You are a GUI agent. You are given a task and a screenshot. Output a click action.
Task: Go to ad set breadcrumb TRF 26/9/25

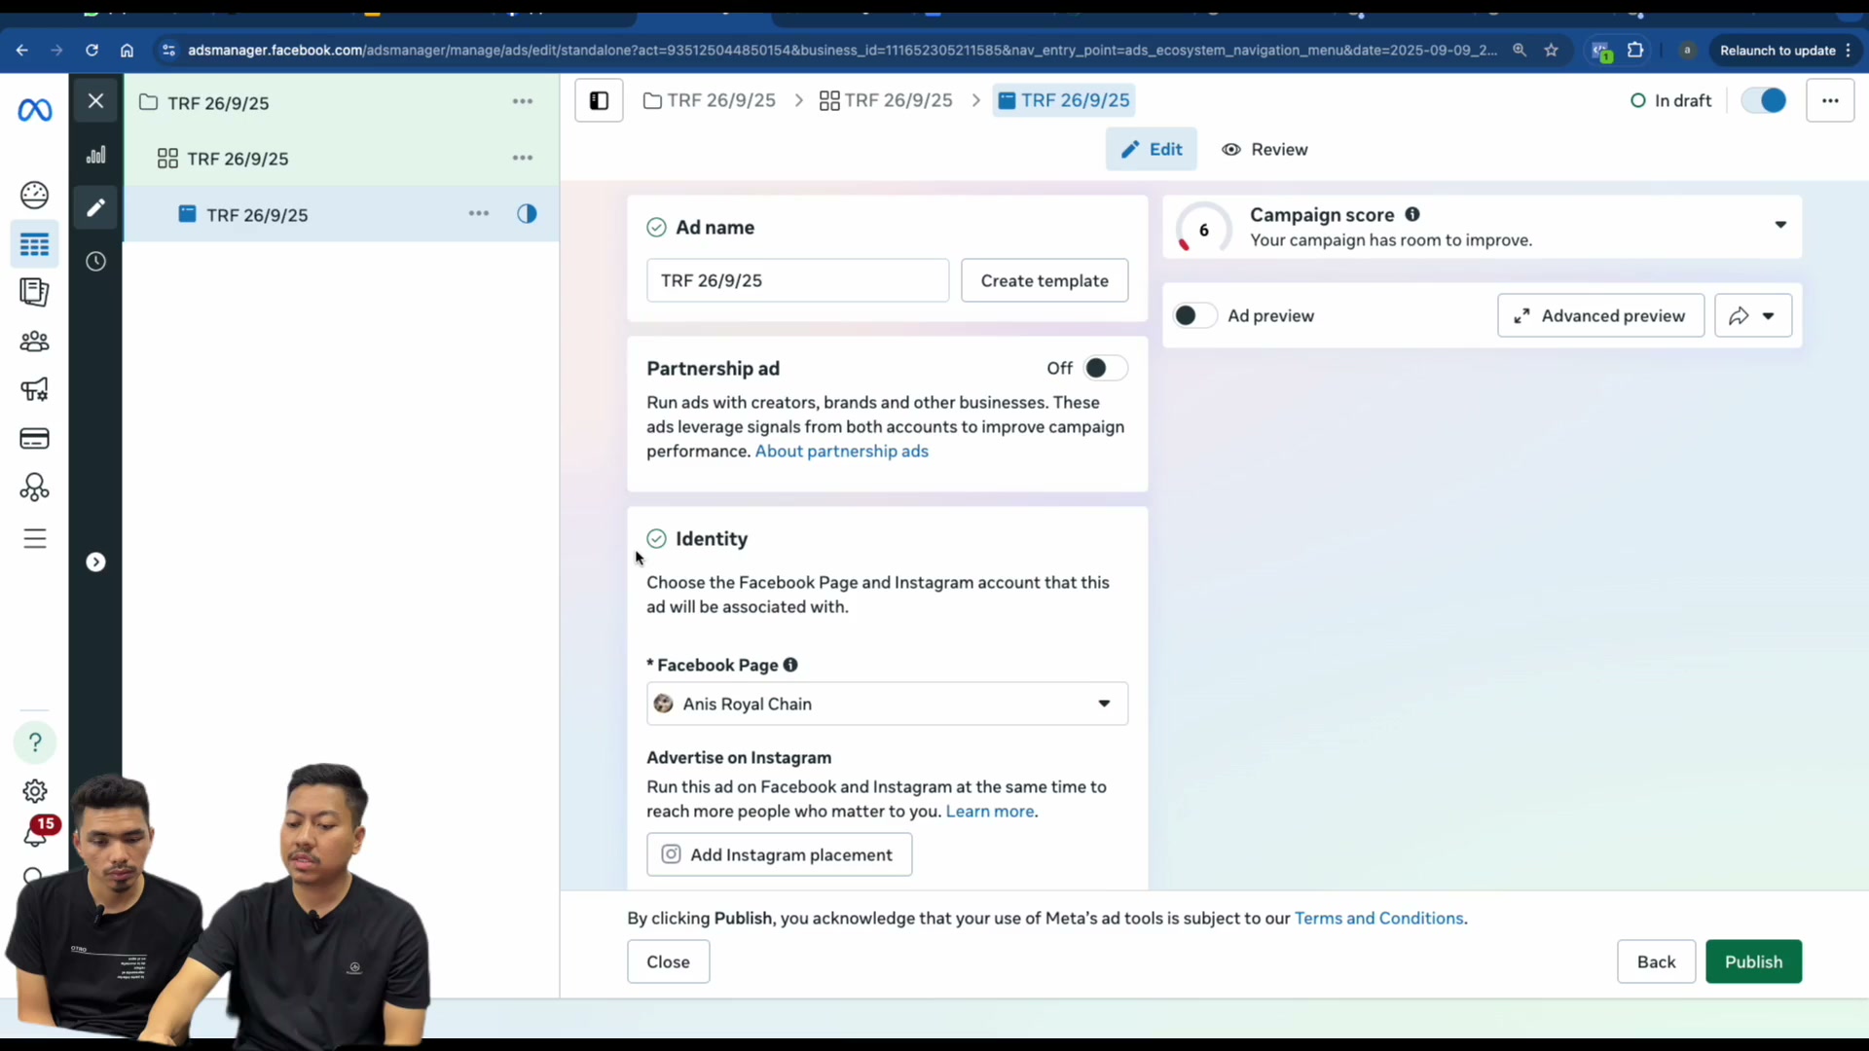[x=886, y=100]
